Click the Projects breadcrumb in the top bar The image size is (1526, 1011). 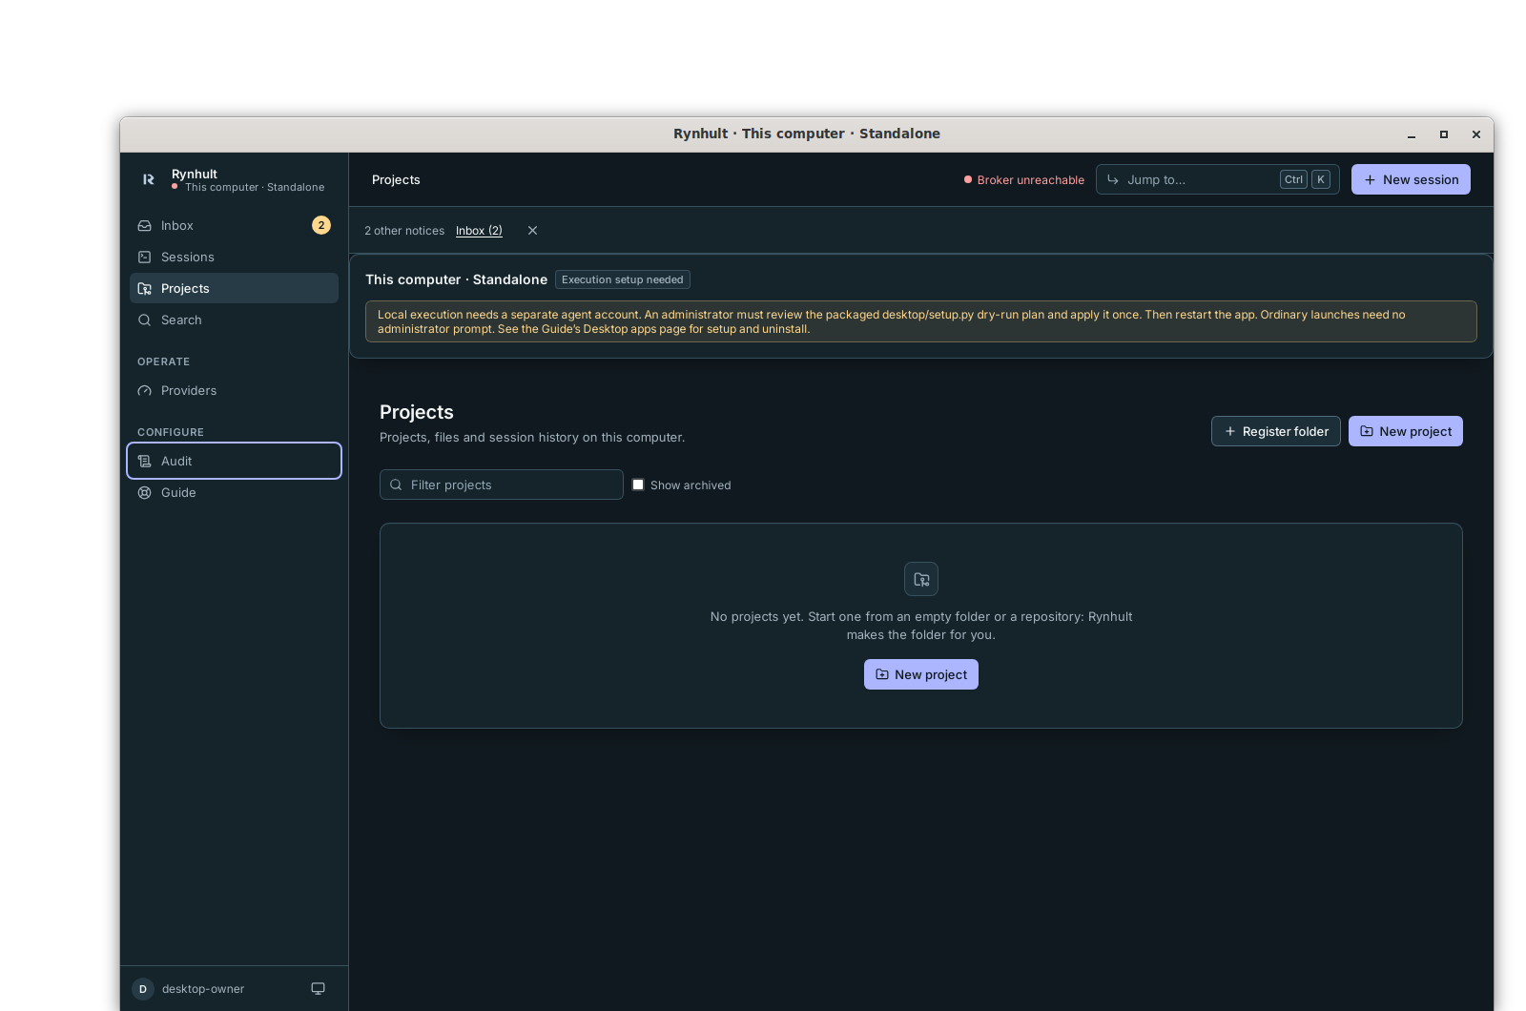(396, 179)
